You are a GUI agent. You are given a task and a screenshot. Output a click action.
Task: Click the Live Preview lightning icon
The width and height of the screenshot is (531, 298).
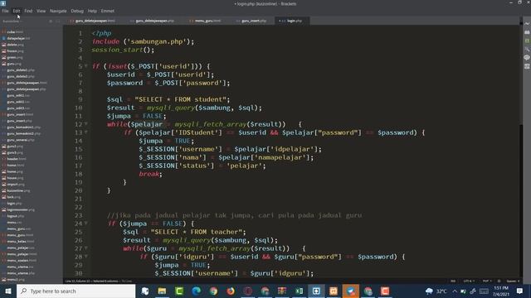[x=527, y=24]
